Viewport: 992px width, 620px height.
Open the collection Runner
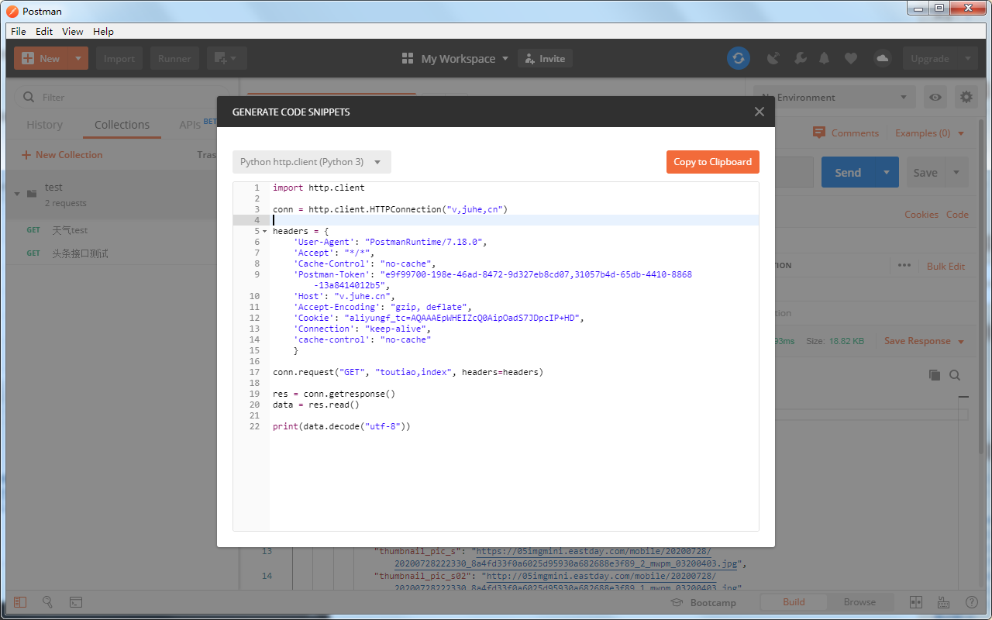(175, 58)
